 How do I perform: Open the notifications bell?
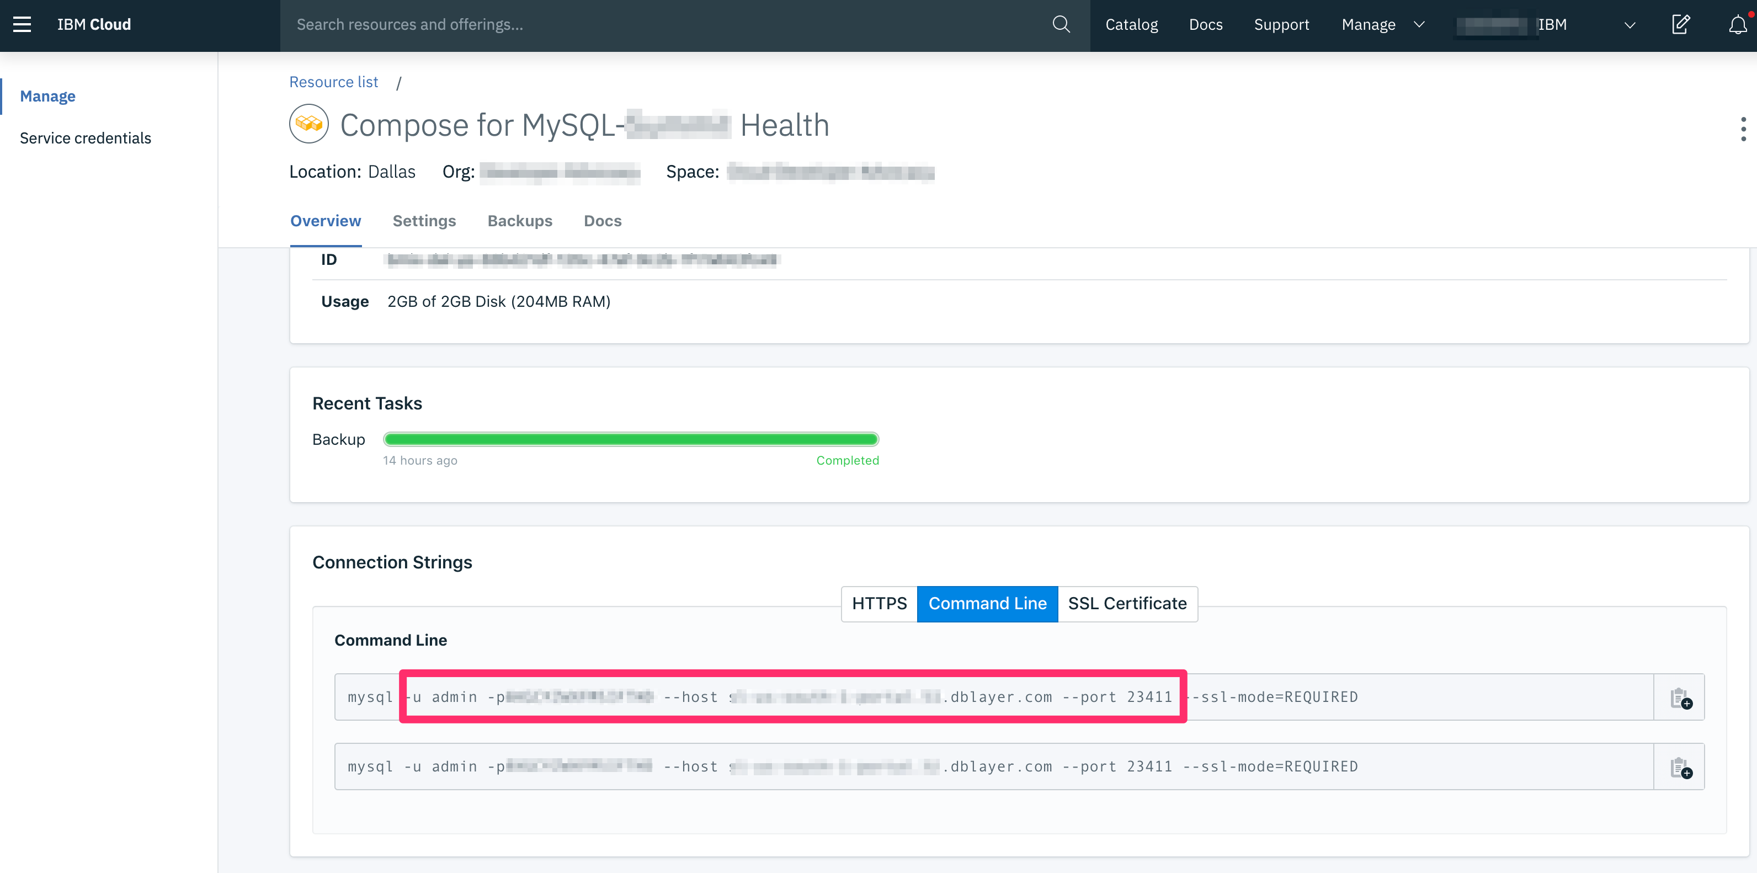(x=1737, y=24)
